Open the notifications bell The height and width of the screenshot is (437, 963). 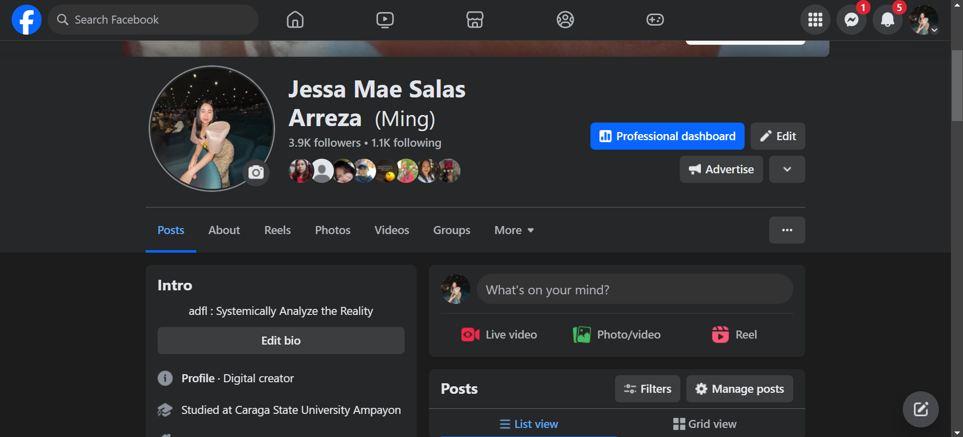[x=887, y=20]
